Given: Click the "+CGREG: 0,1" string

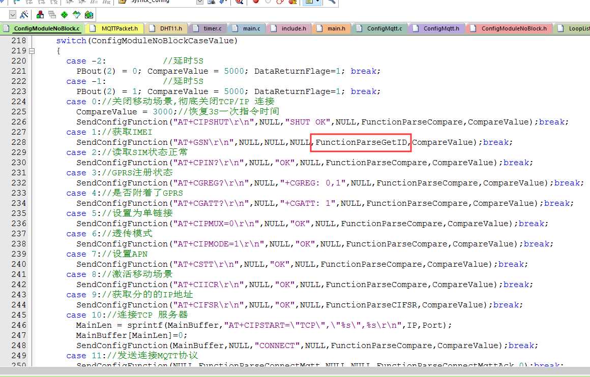Looking at the screenshot, I should (x=313, y=183).
